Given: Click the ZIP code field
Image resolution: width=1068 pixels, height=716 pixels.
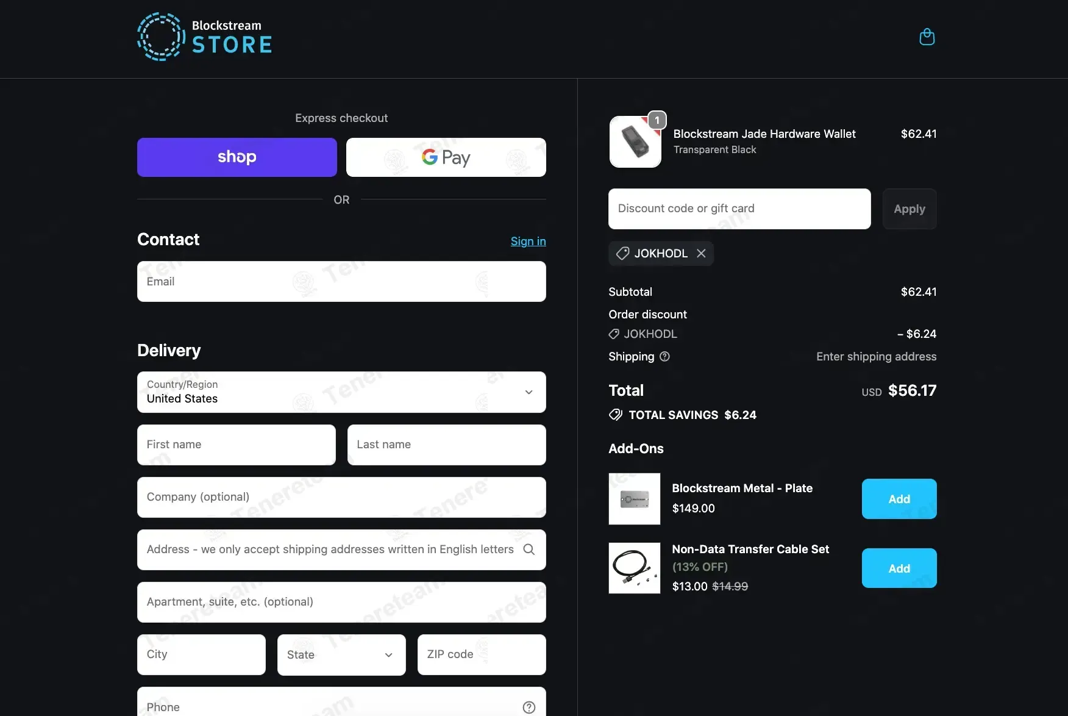Looking at the screenshot, I should point(481,654).
